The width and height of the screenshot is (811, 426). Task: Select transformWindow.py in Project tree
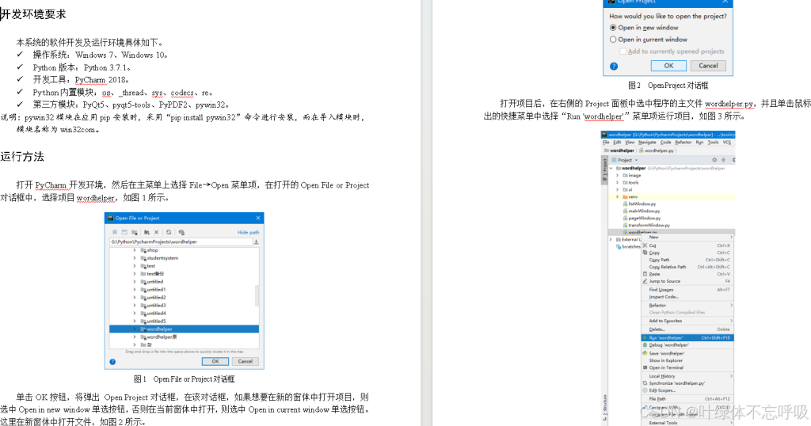click(646, 226)
